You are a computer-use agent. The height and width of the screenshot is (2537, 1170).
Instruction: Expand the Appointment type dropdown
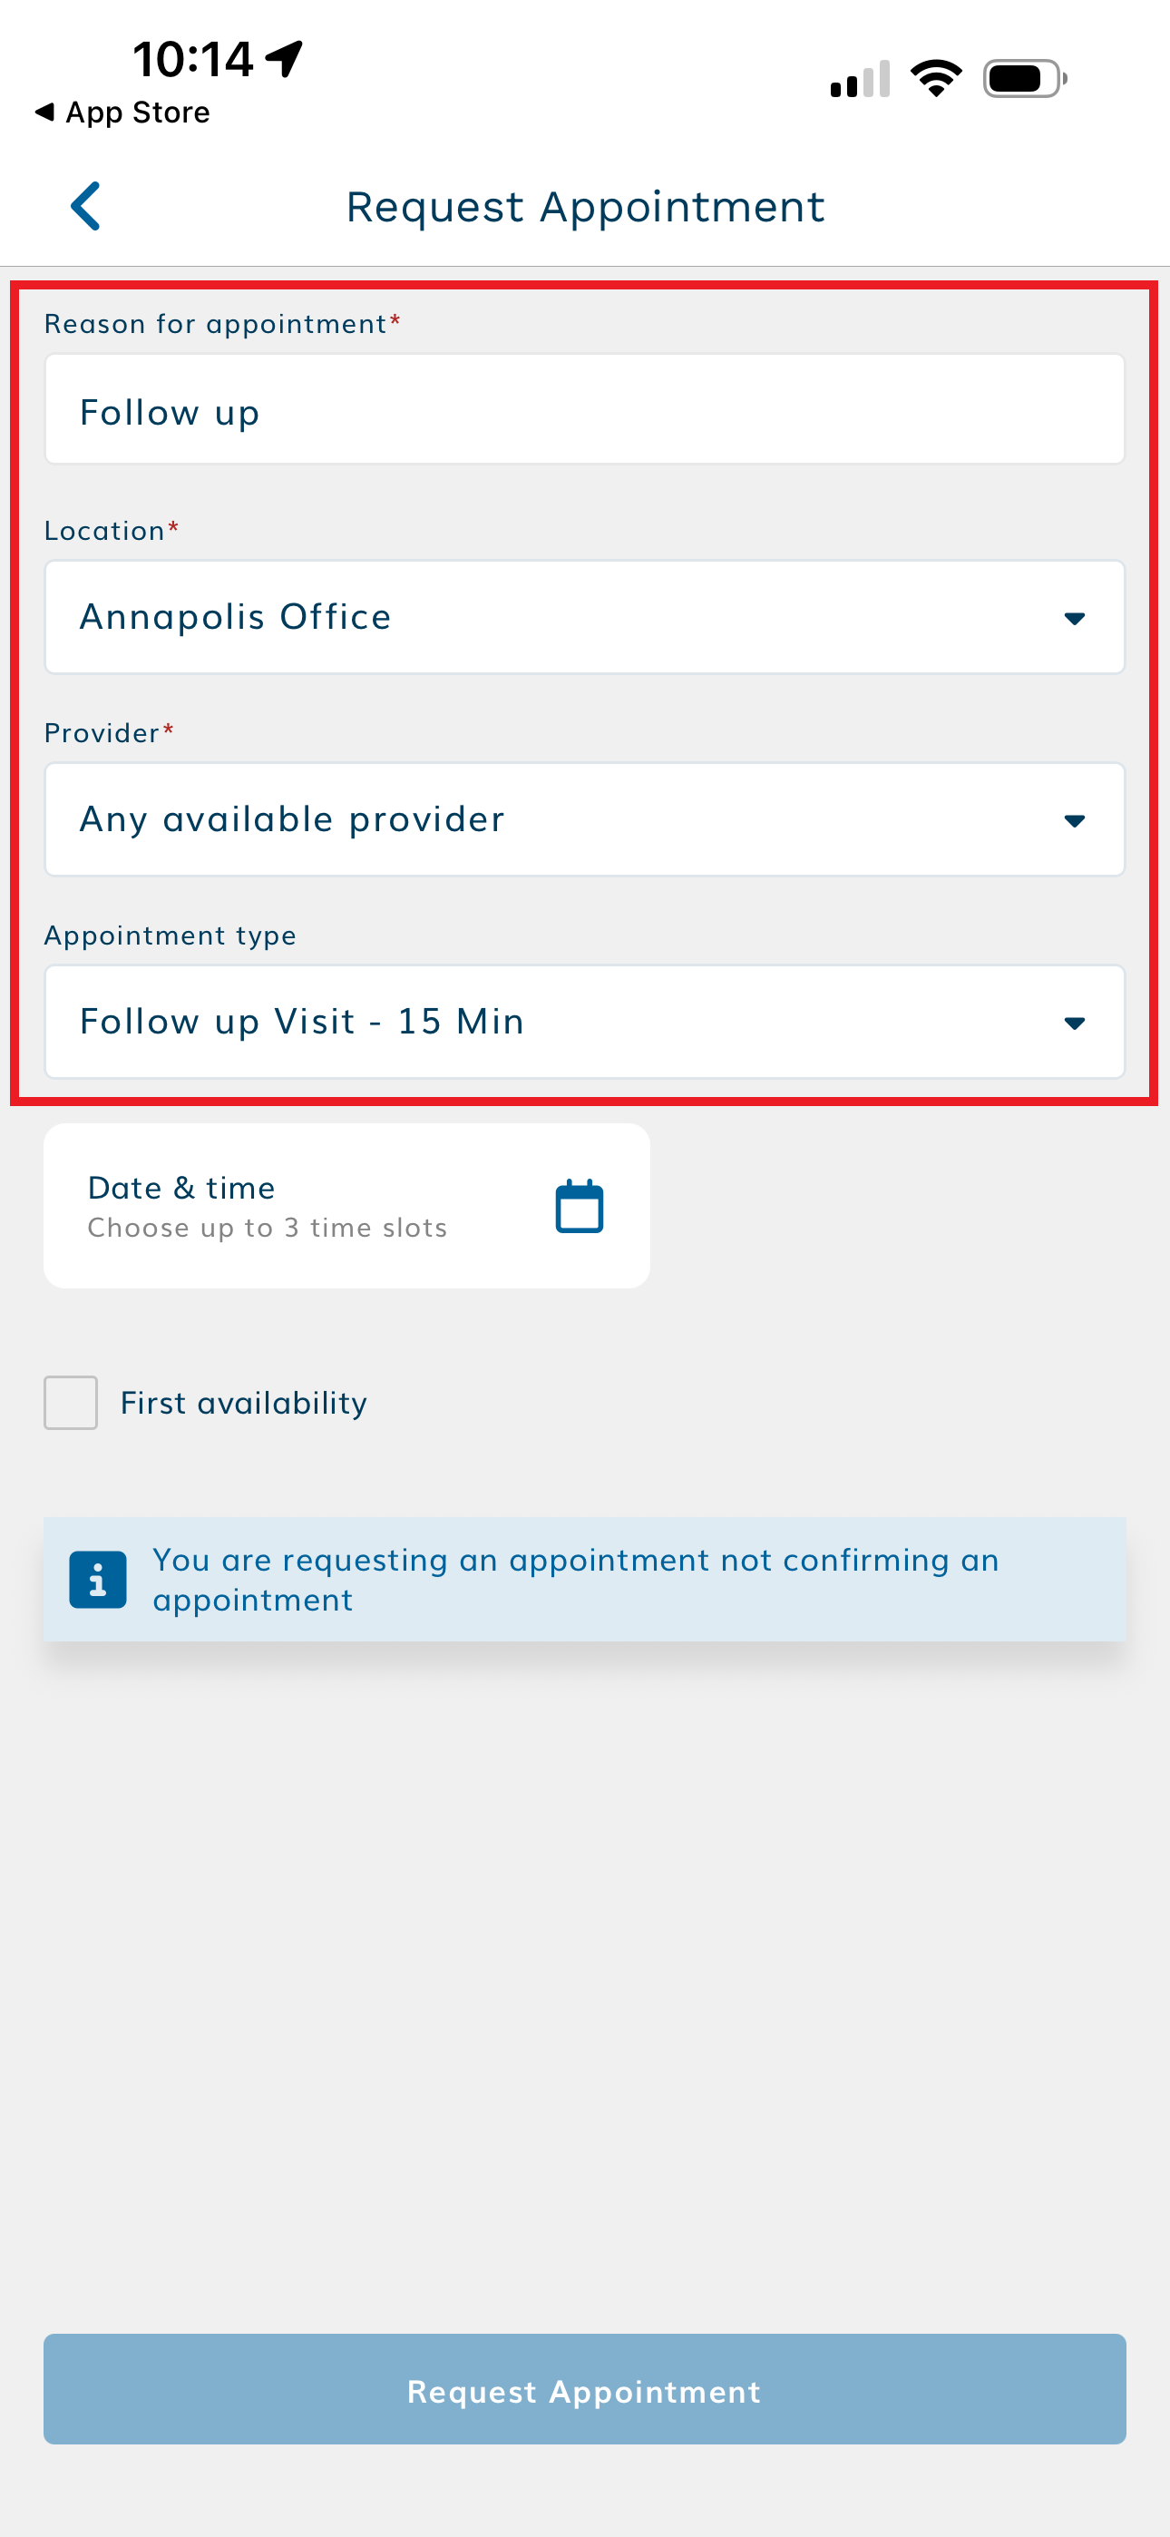(1074, 1024)
